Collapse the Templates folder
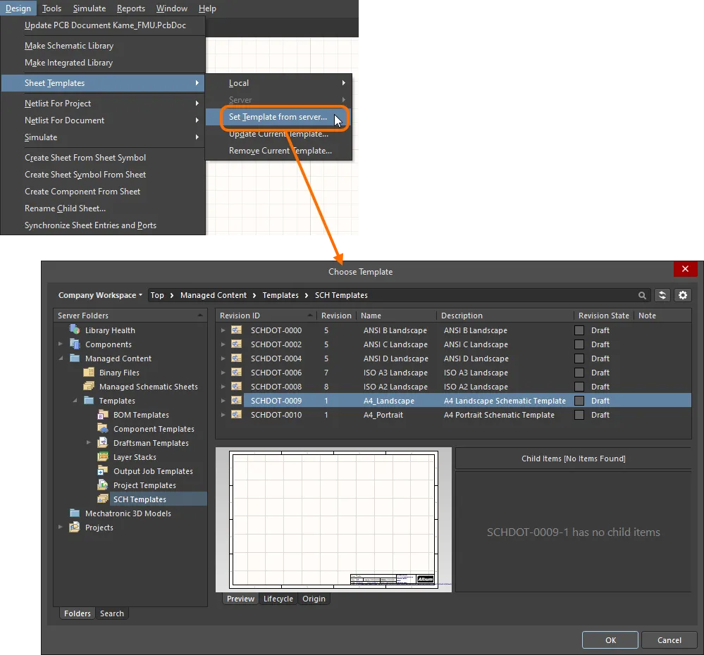Screen dimensions: 704x655 75,400
